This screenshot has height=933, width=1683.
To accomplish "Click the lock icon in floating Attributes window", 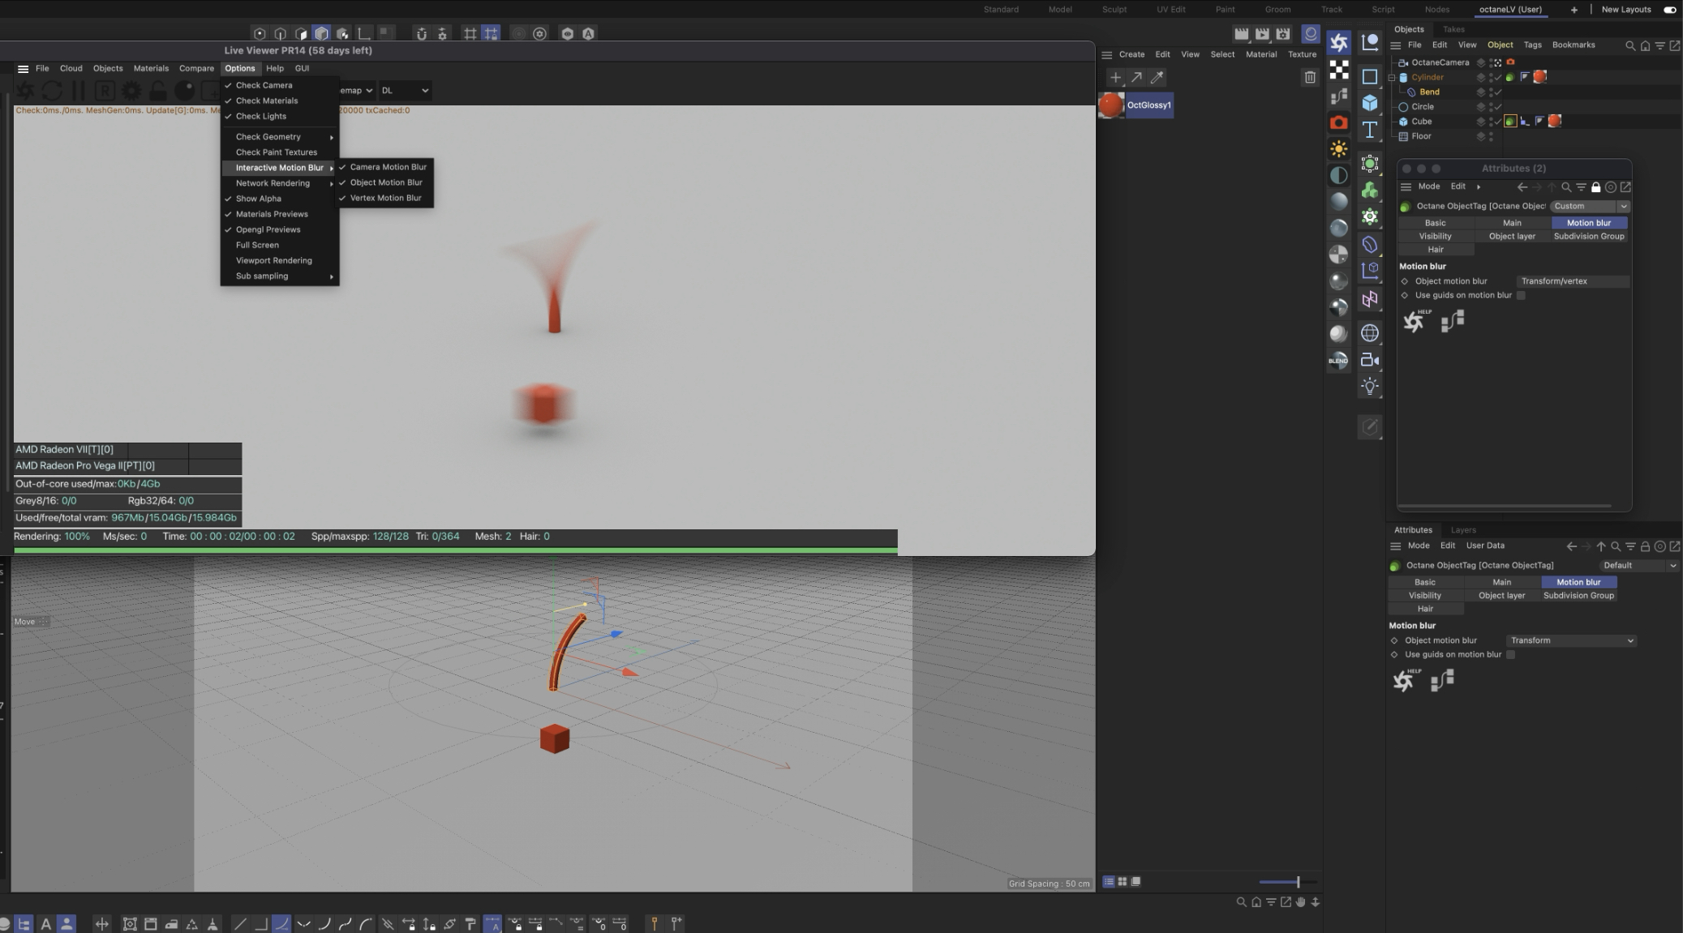I will 1595,187.
